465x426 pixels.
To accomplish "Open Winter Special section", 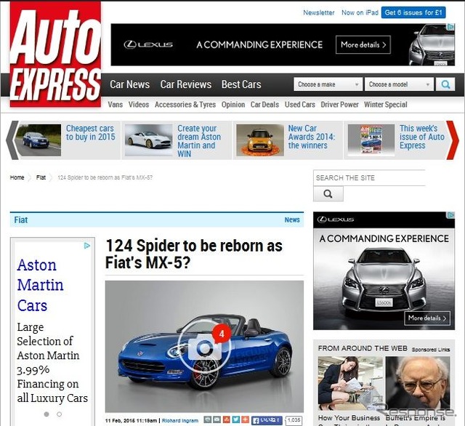I will click(x=386, y=105).
